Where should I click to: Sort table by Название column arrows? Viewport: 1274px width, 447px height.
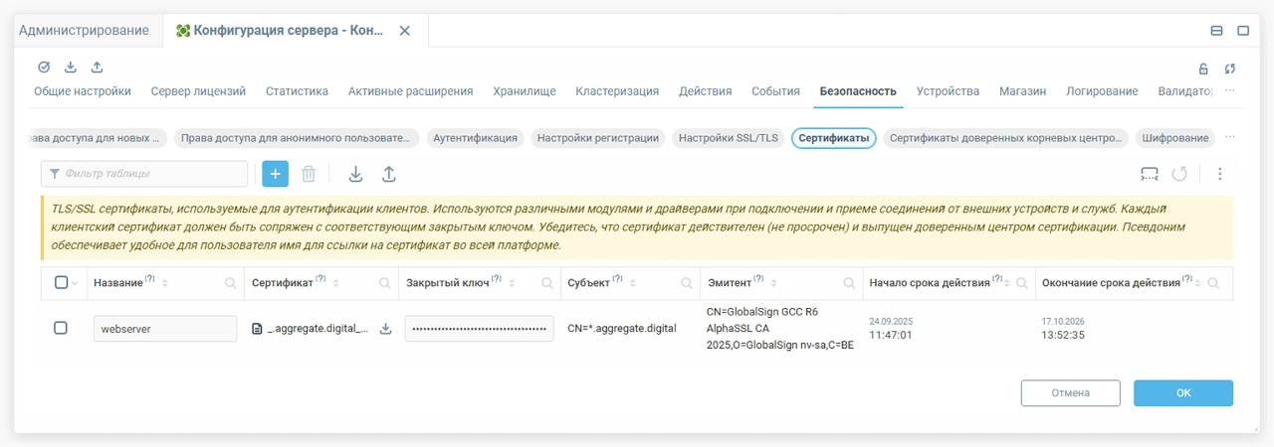(x=165, y=283)
